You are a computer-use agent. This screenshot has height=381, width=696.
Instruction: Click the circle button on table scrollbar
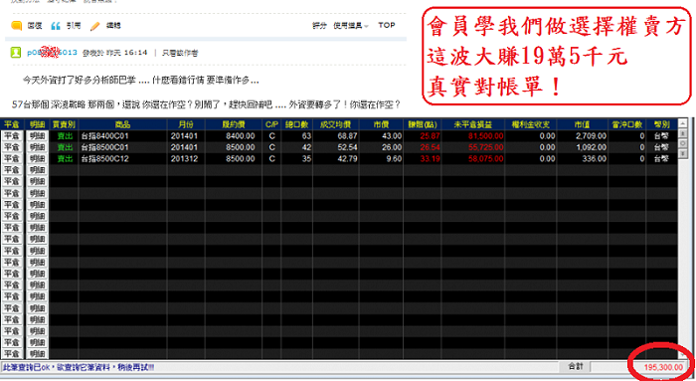[x=683, y=143]
